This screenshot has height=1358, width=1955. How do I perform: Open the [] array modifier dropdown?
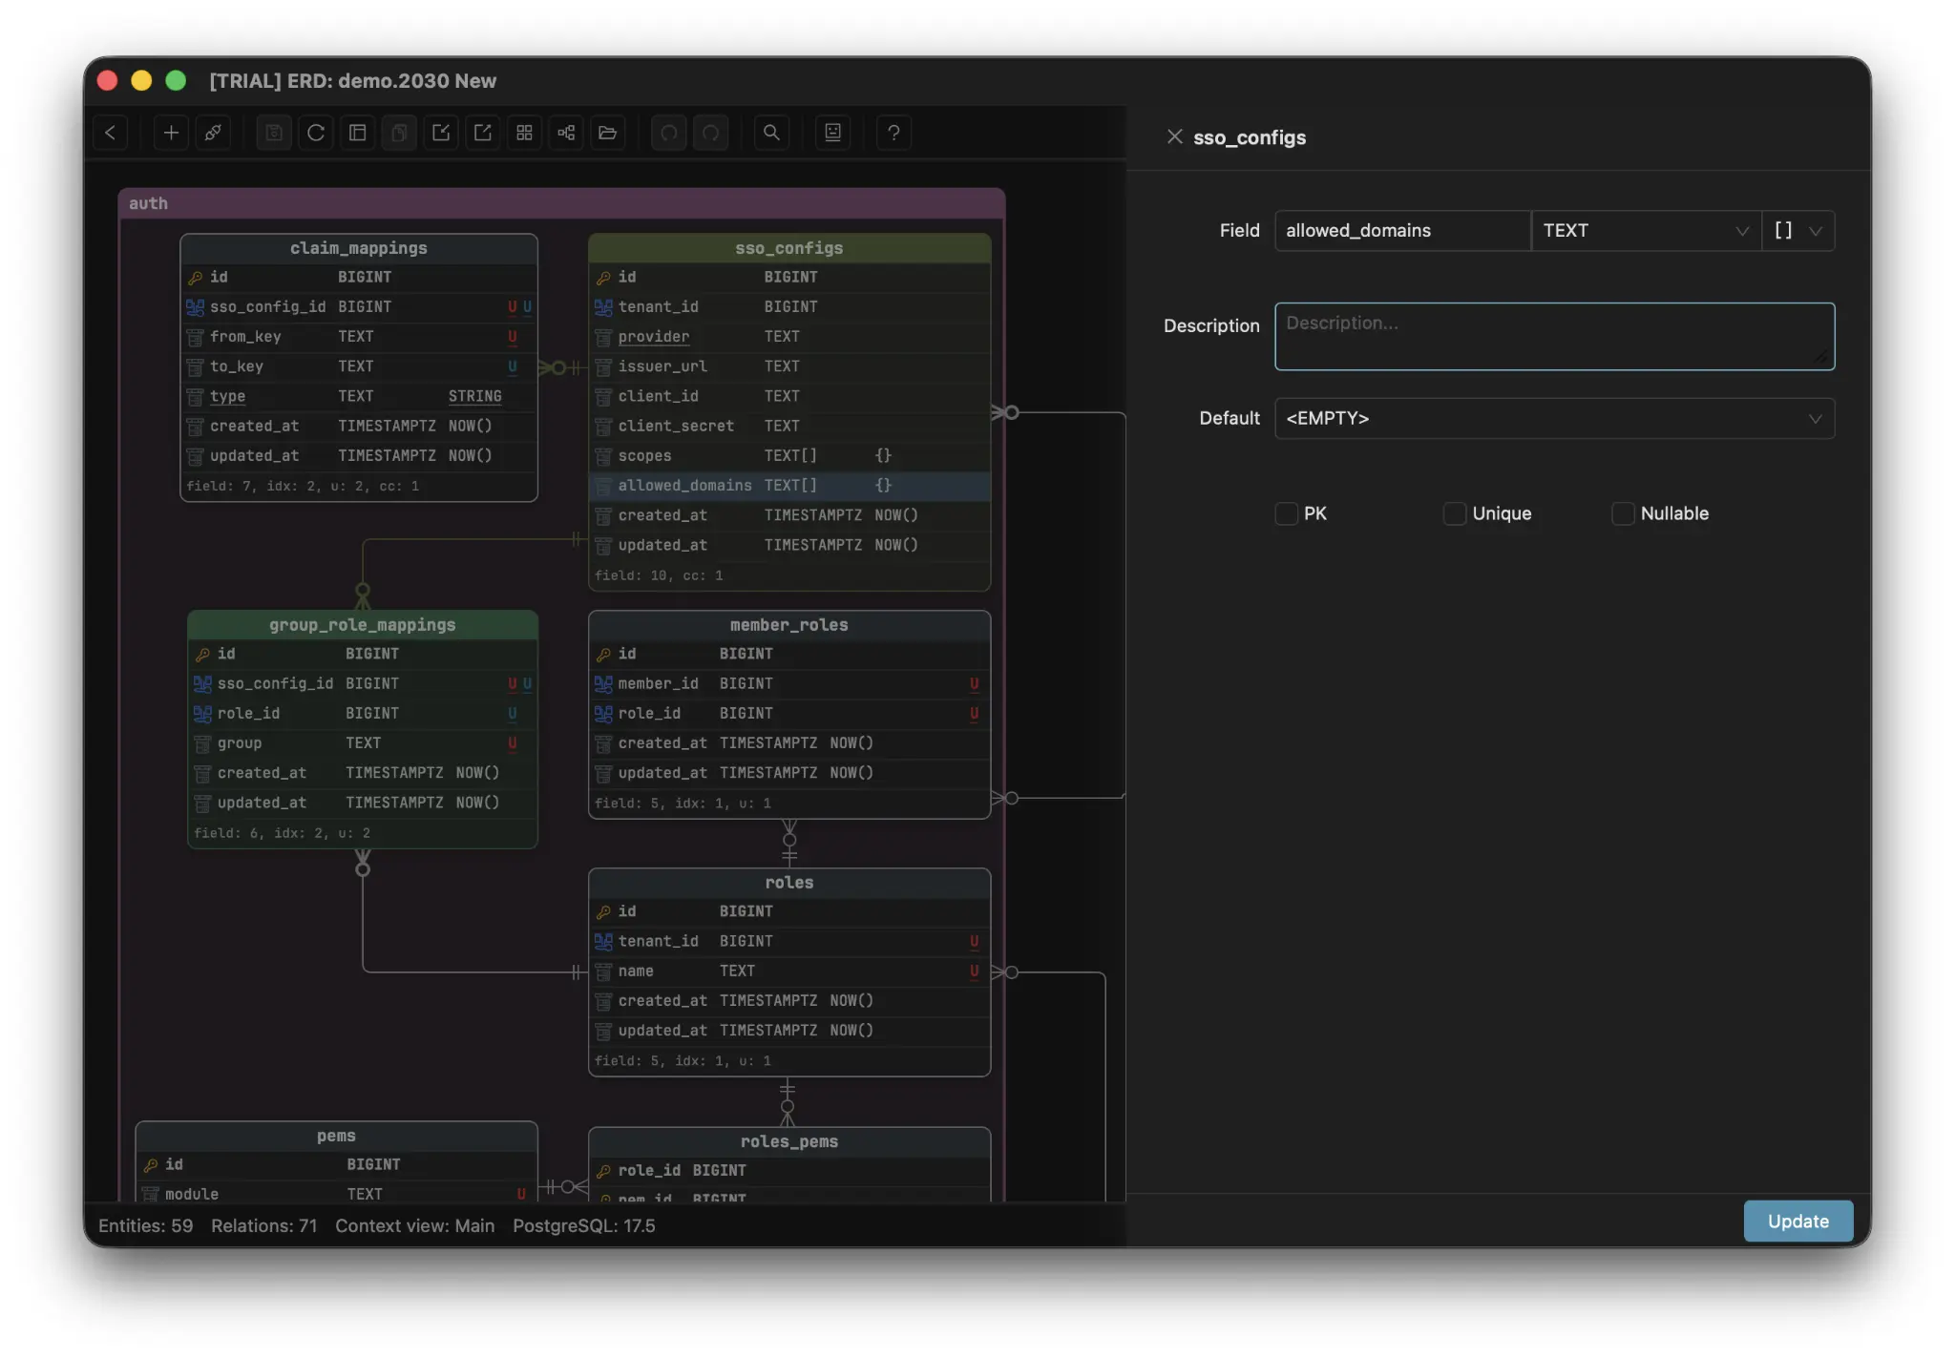(1798, 231)
